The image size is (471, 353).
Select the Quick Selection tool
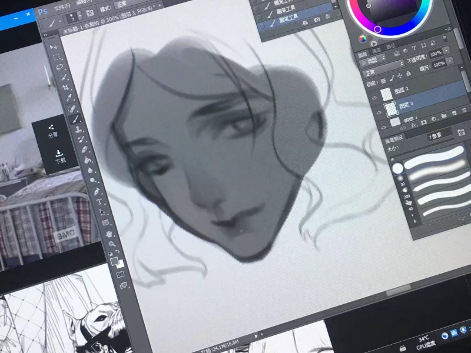pyautogui.click(x=63, y=78)
